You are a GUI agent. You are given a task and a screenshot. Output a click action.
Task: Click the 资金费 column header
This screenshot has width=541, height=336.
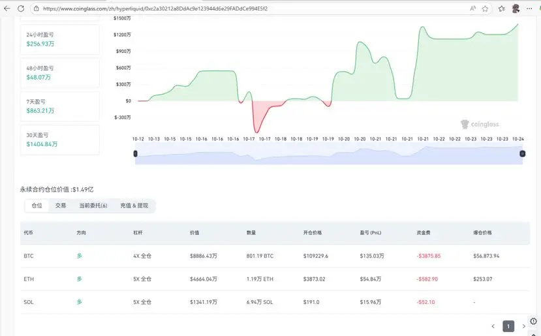pos(424,233)
